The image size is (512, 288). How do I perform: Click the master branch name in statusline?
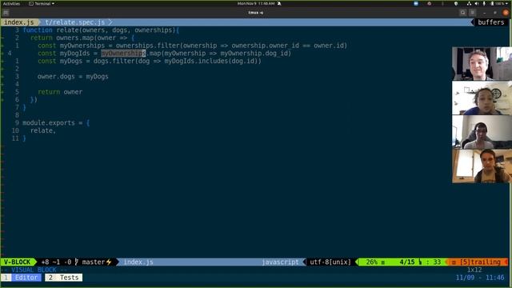click(x=94, y=262)
